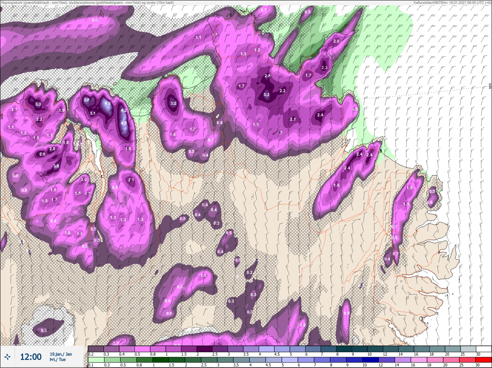The image size is (492, 368).
Task: Click the '30' label in lower legend row
Action: [478, 365]
